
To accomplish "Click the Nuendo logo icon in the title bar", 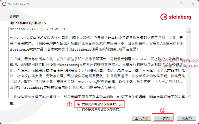I will (4, 4).
